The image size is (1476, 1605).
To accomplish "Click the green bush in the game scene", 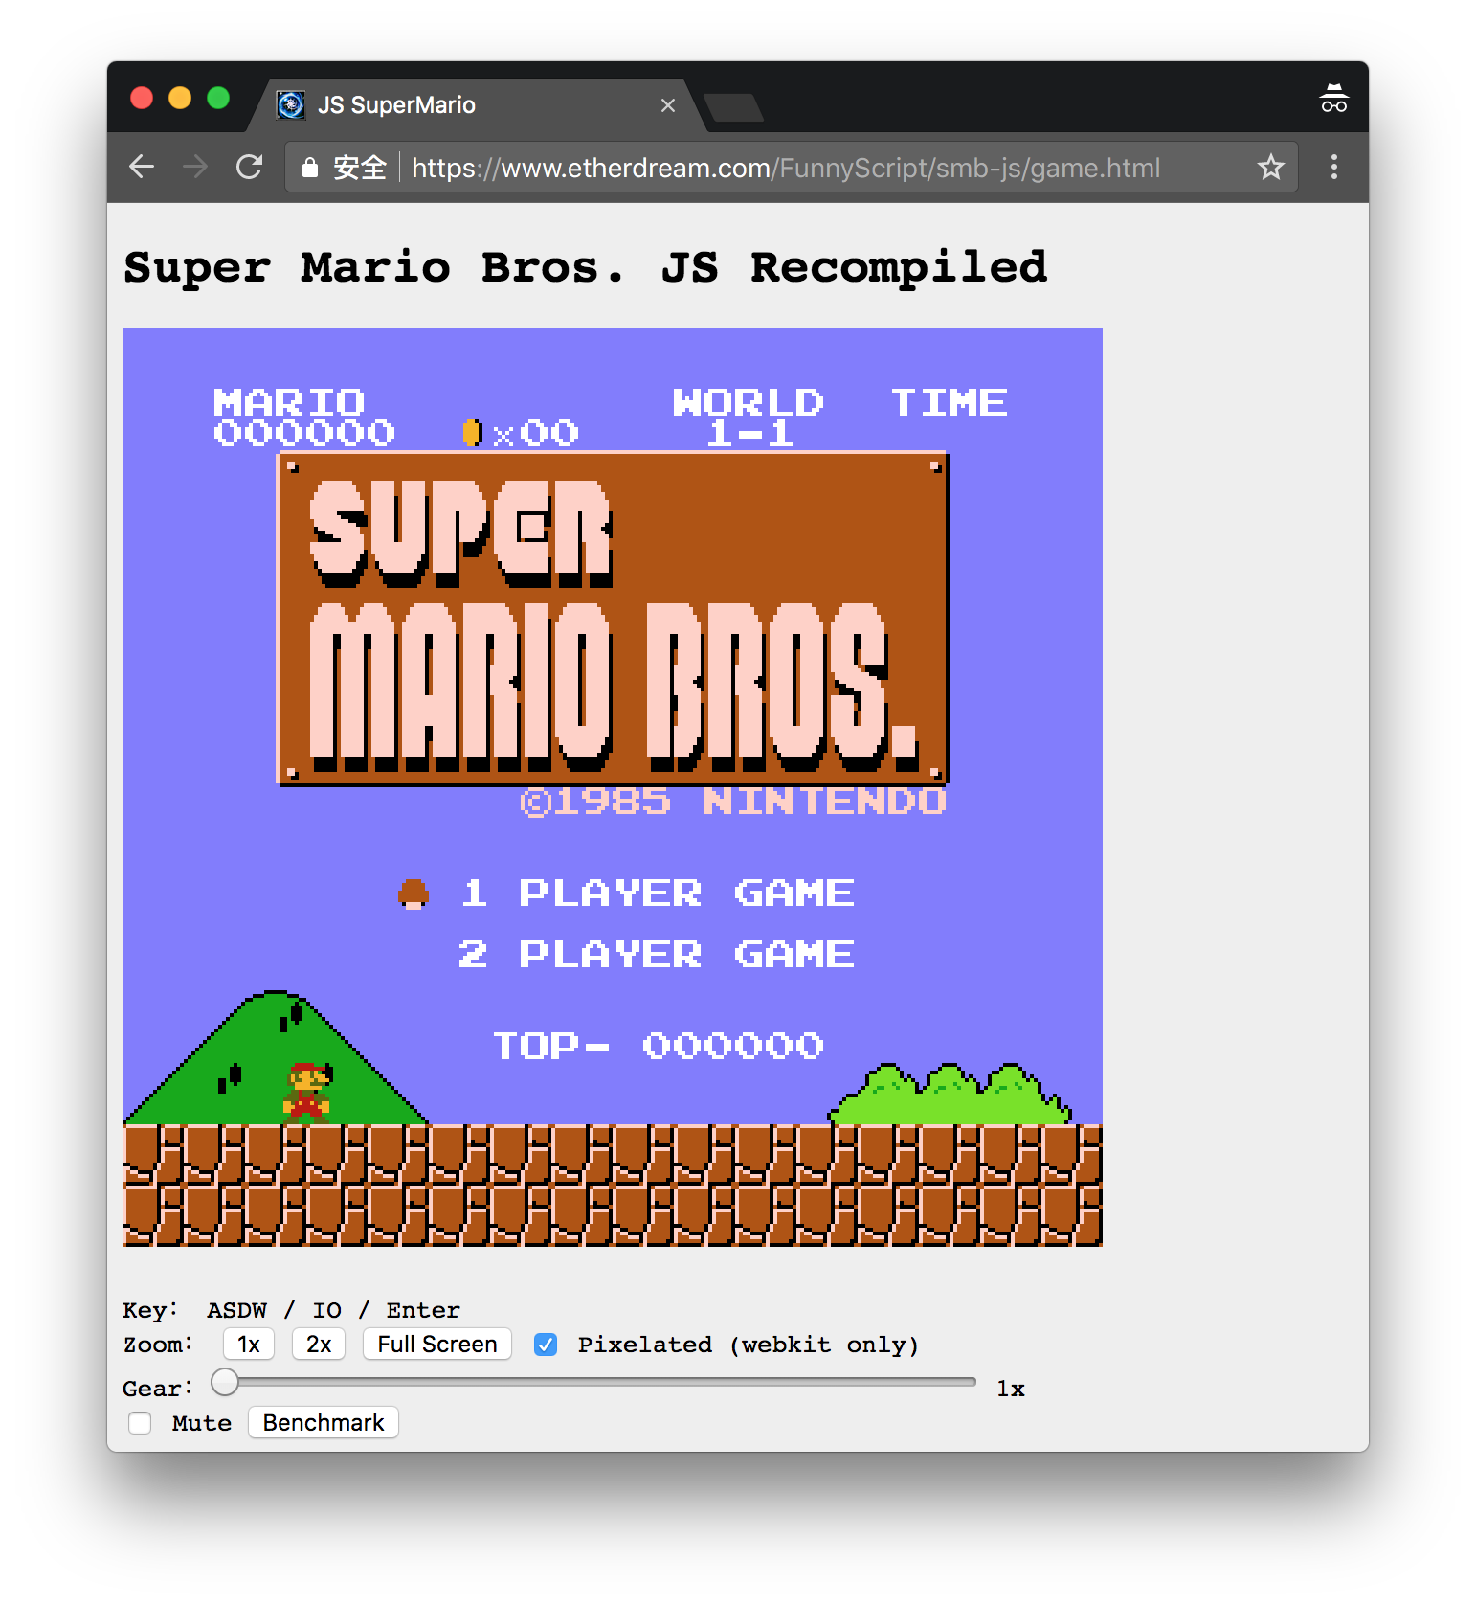I will click(950, 1093).
